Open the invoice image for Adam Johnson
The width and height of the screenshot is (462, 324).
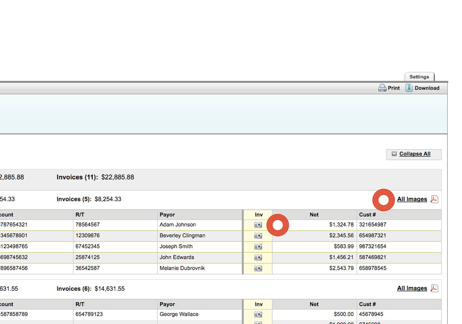click(258, 225)
